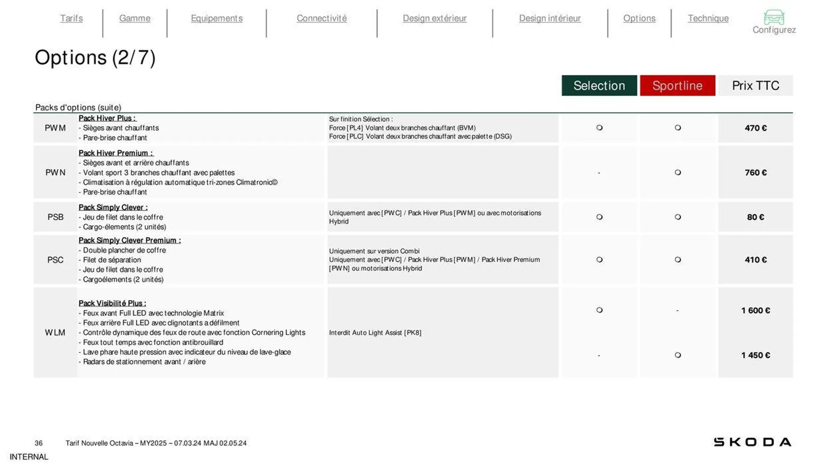
Task: Click 'Sièges avant chauffants' line
Action: (119, 128)
